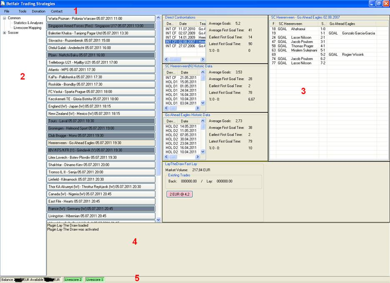
Task: Select Tromso IL II - Senja match
Action: (101, 172)
